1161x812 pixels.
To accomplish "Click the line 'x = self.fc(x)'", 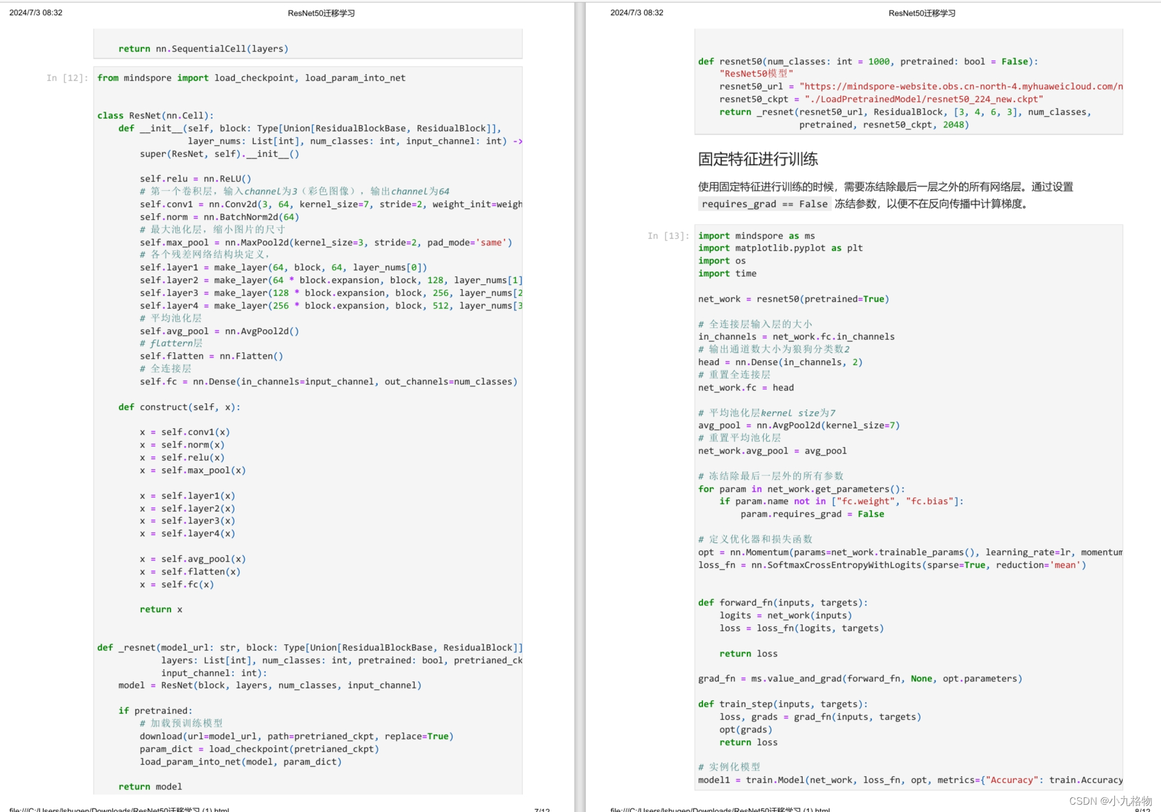I will pyautogui.click(x=177, y=584).
